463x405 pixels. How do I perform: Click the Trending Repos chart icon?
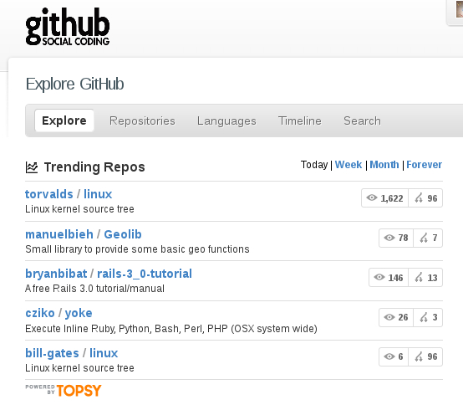pyautogui.click(x=32, y=167)
